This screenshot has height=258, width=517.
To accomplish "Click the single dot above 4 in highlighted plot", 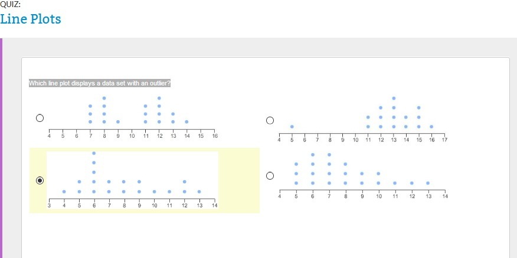I will point(64,191).
